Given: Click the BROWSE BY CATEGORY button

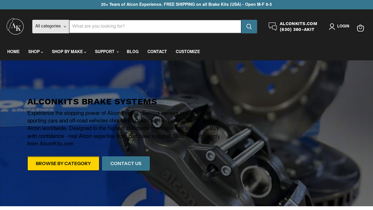Looking at the screenshot, I should coord(63,164).
